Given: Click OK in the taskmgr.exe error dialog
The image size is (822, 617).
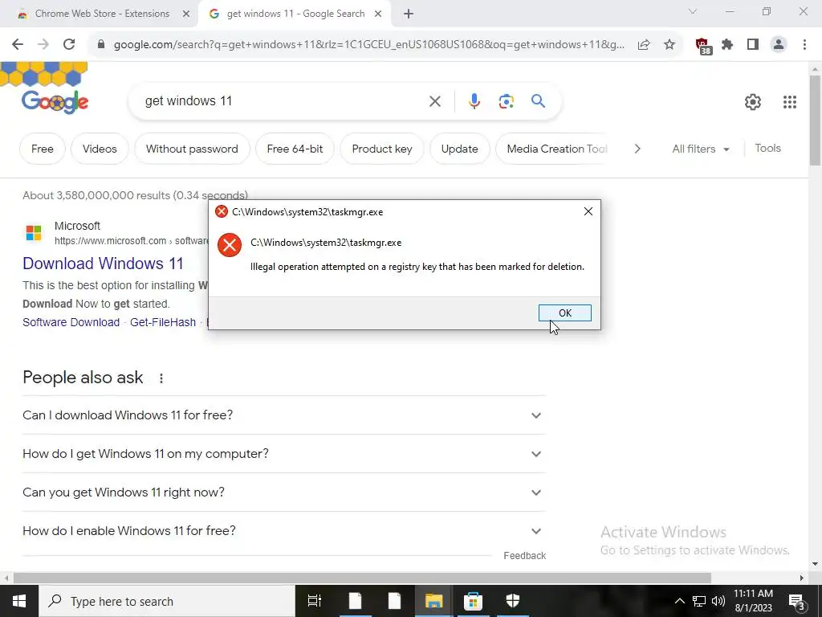Looking at the screenshot, I should [x=565, y=313].
